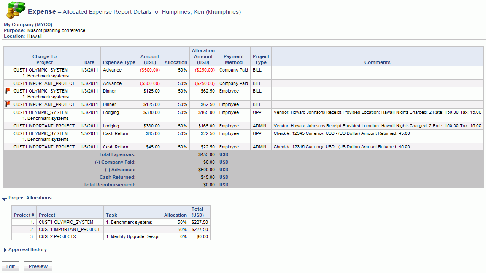Click CUST2 PROJECTX in Project Allocations table
This screenshot has height=273, width=486.
coord(57,236)
